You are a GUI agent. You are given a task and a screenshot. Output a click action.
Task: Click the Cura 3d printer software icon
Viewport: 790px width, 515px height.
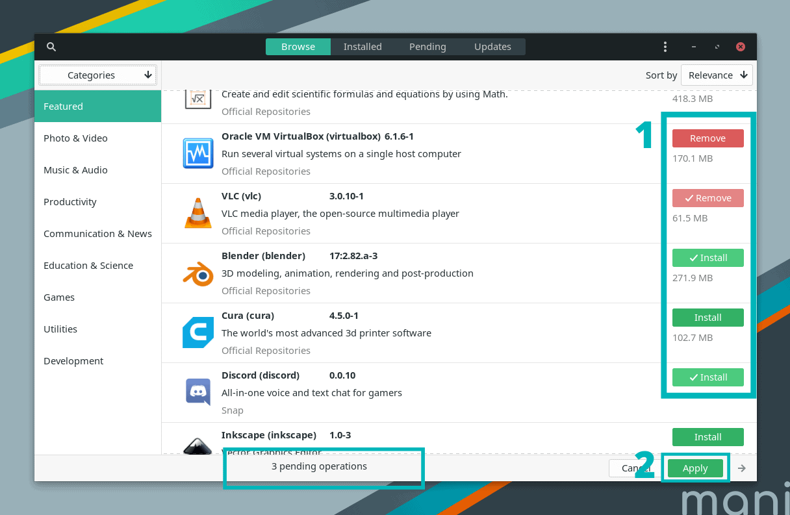coord(197,333)
